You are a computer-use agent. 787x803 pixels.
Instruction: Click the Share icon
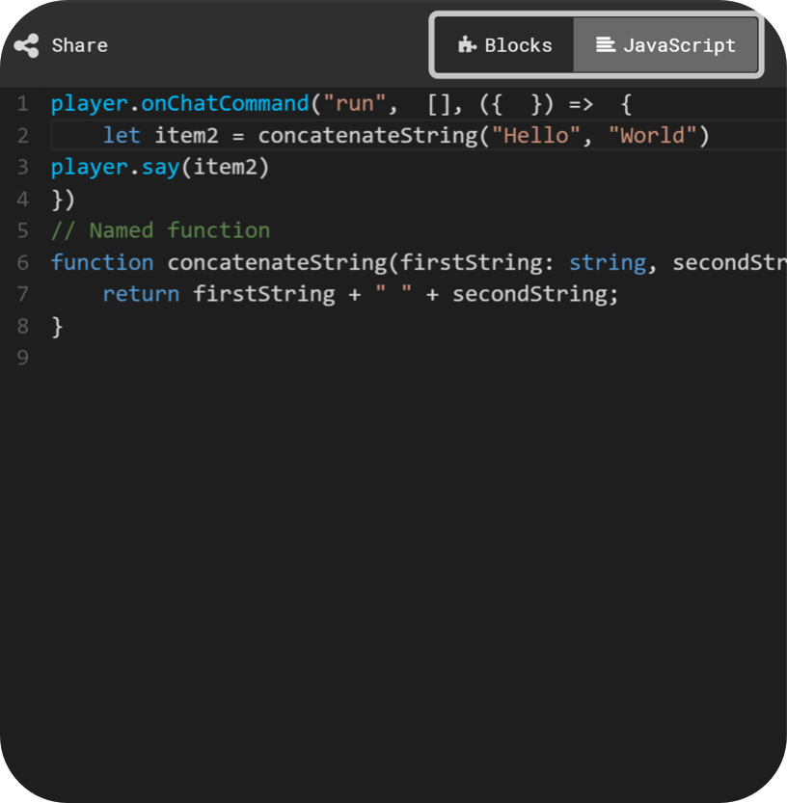click(26, 45)
